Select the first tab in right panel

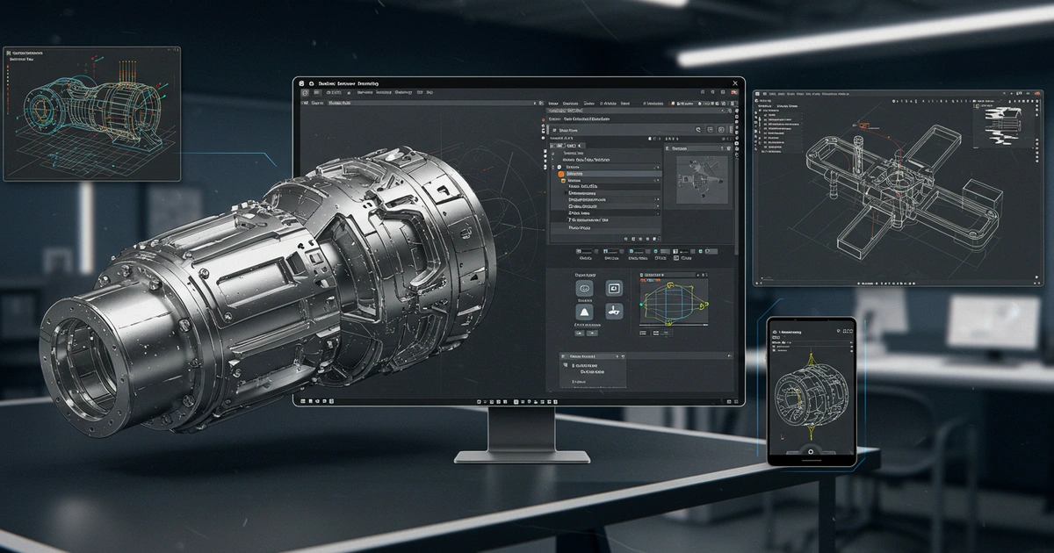click(553, 103)
